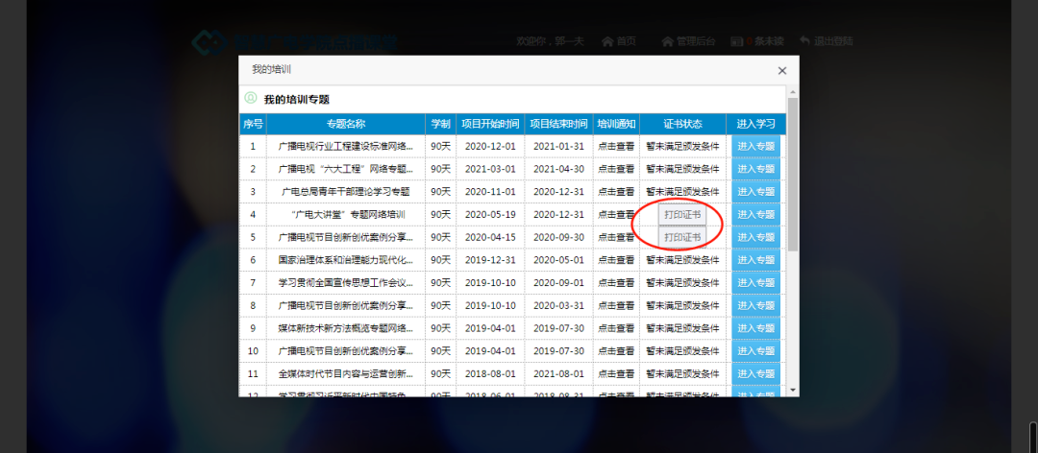Click the dialog scrollbar up arrow

(792, 91)
